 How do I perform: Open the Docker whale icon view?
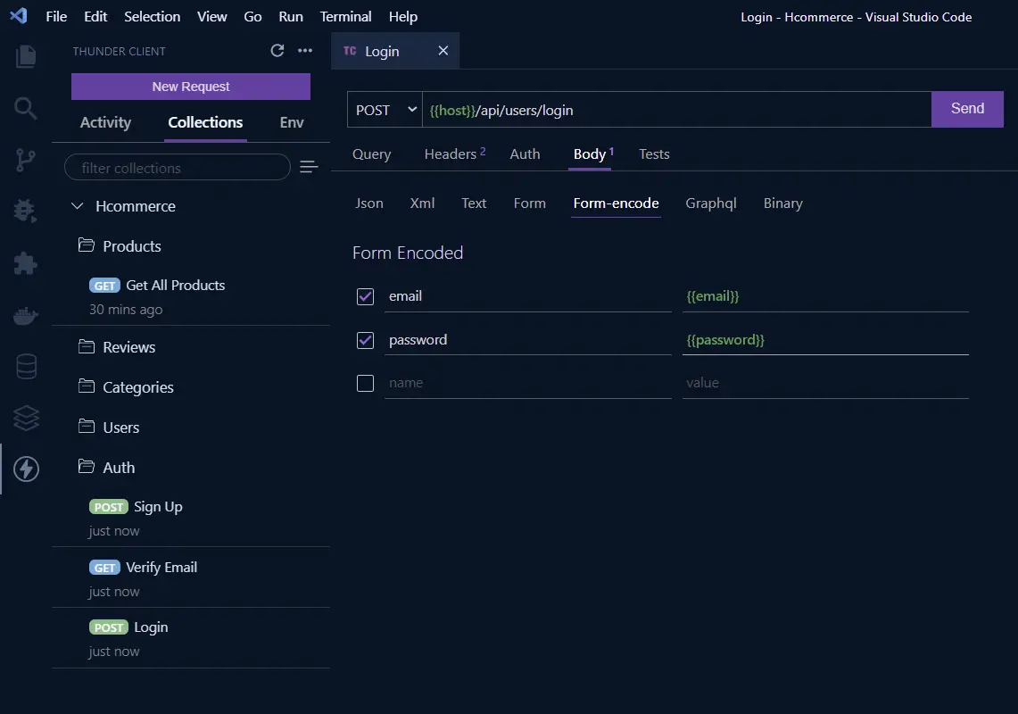coord(25,316)
